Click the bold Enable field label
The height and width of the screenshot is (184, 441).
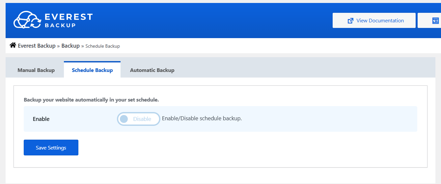click(x=41, y=119)
